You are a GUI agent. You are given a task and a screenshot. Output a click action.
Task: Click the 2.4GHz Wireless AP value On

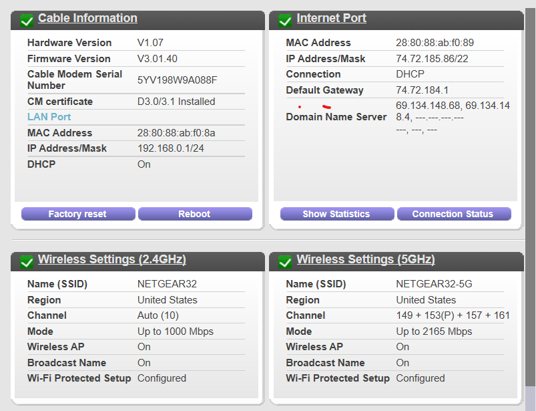pyautogui.click(x=144, y=347)
